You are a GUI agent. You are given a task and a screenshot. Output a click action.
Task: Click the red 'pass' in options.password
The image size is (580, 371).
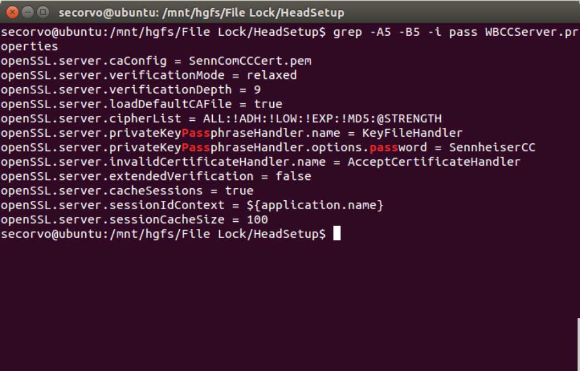coord(384,148)
